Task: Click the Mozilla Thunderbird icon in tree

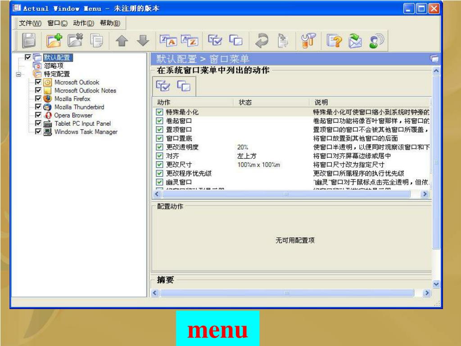Action: 47,107
